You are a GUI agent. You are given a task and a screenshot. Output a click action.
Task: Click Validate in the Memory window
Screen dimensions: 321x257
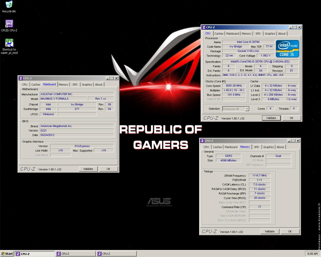pyautogui.click(x=270, y=231)
